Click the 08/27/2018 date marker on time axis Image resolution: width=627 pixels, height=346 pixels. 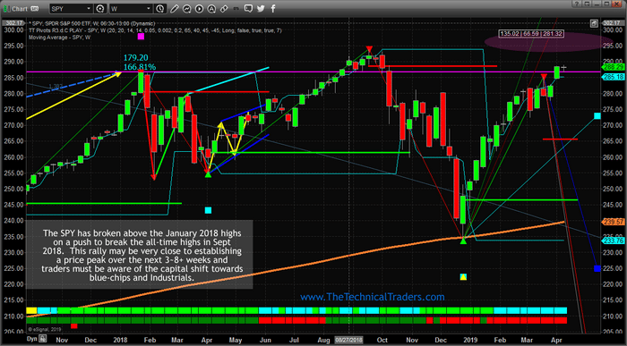point(348,340)
